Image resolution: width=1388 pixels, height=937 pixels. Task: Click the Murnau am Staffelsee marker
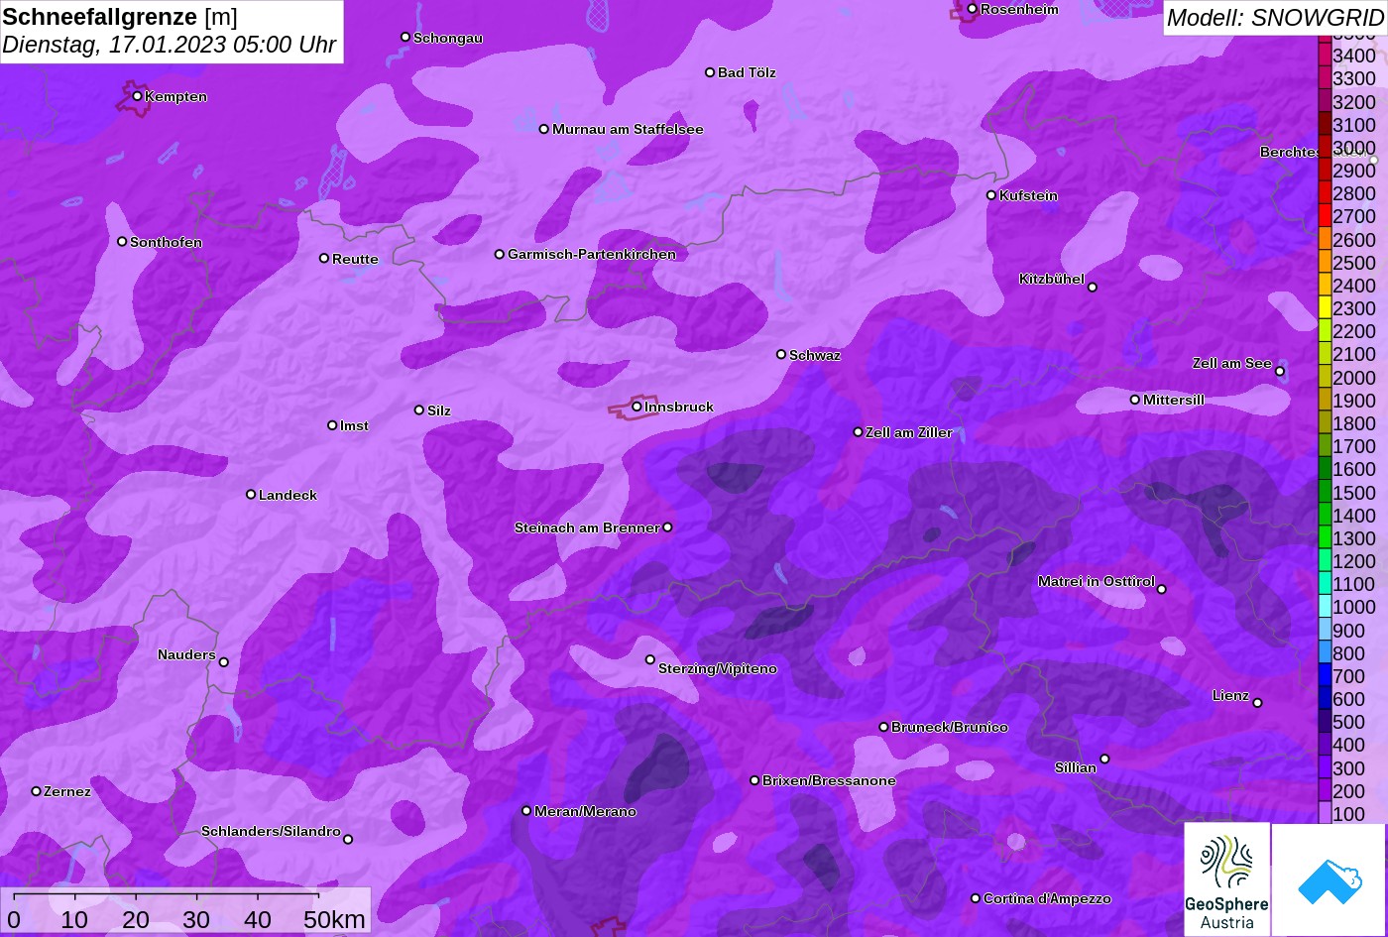coord(544,129)
